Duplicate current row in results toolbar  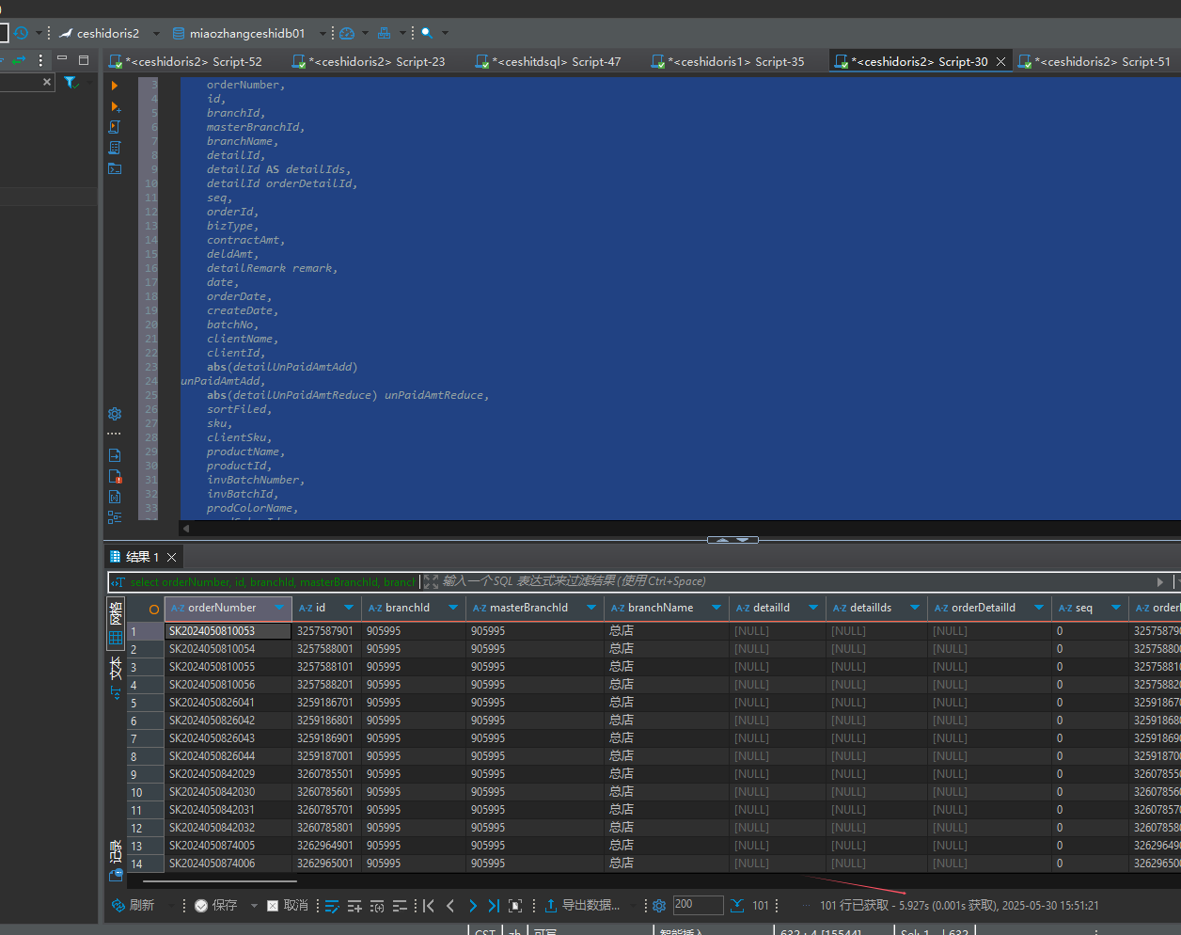tap(377, 906)
